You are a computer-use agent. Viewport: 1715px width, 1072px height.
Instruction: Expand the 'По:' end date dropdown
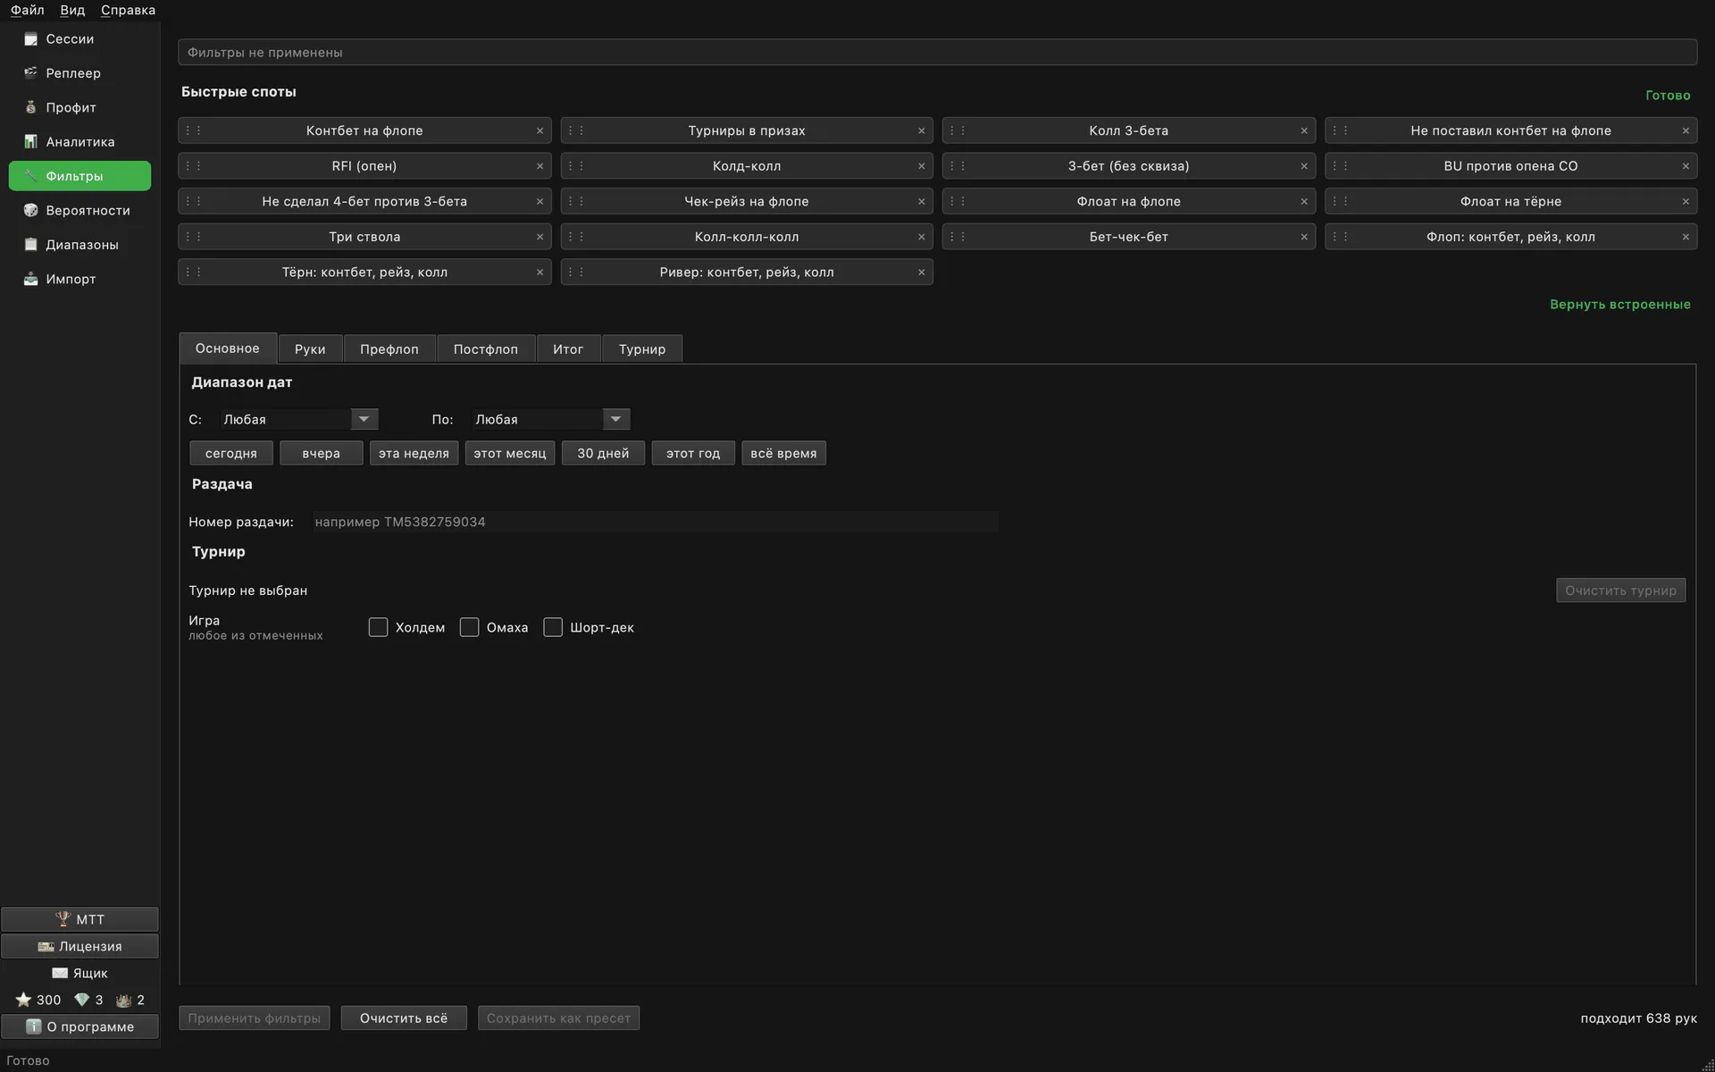(x=615, y=419)
